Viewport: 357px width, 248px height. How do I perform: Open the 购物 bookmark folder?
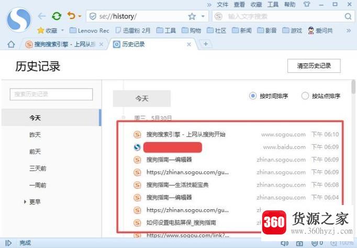tap(191, 30)
